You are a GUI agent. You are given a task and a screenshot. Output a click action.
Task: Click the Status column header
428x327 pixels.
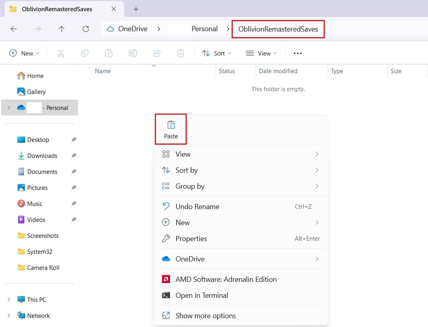pyautogui.click(x=236, y=71)
